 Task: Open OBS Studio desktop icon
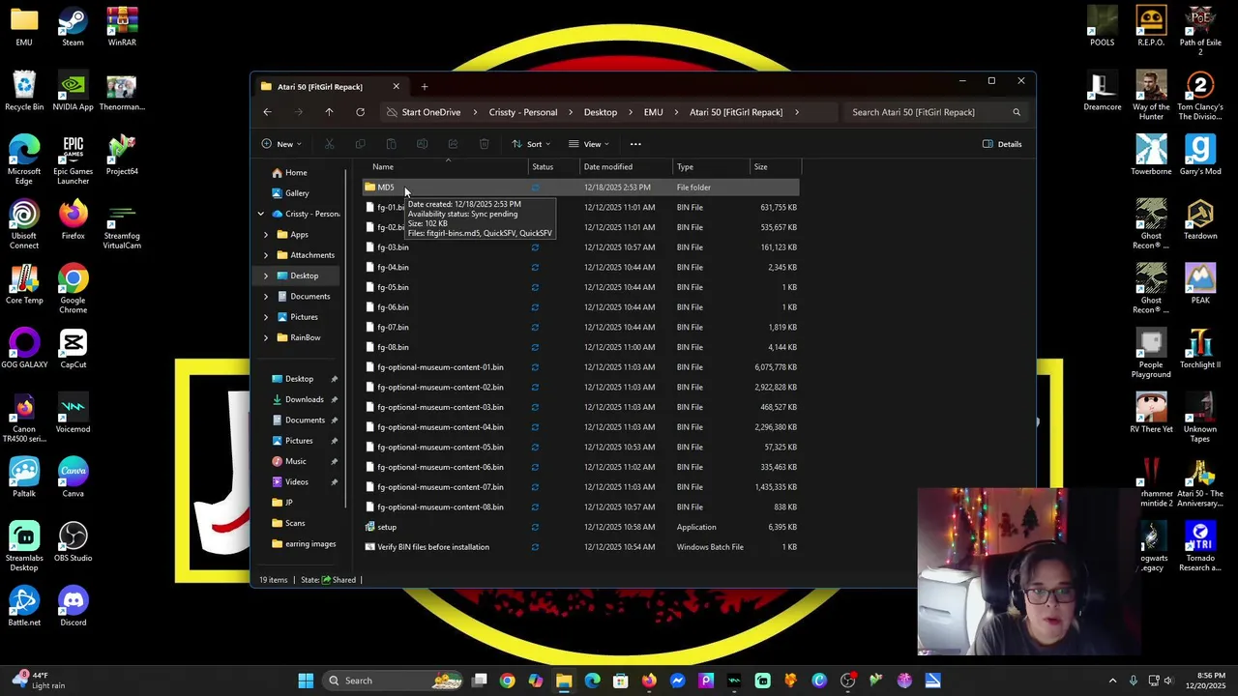[x=73, y=542]
